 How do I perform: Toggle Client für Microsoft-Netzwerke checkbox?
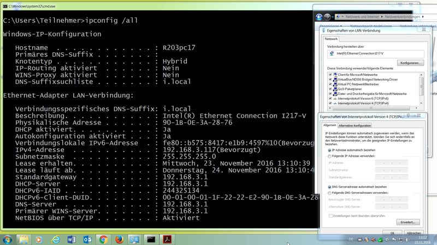pyautogui.click(x=330, y=75)
